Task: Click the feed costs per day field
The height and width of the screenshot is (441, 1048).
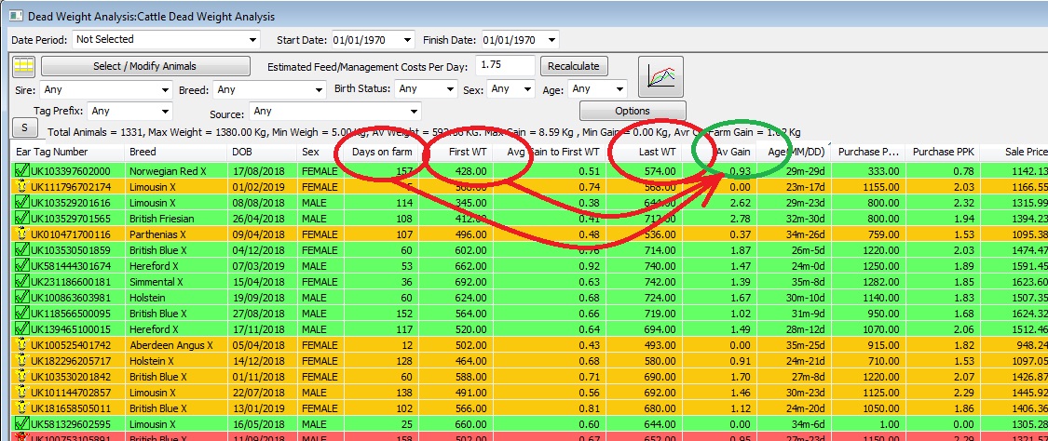Action: pyautogui.click(x=505, y=65)
